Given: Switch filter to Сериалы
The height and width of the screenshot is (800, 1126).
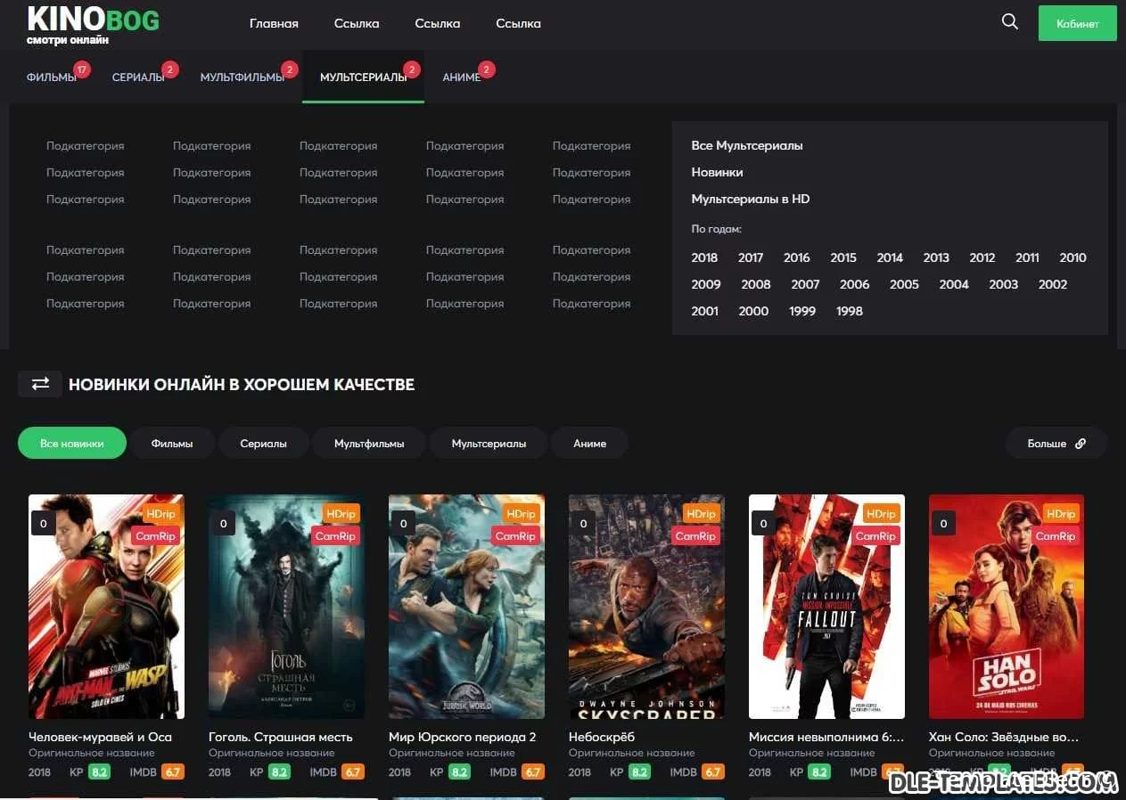Looking at the screenshot, I should tap(263, 444).
